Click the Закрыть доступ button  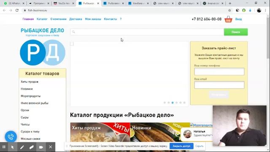tap(181, 146)
